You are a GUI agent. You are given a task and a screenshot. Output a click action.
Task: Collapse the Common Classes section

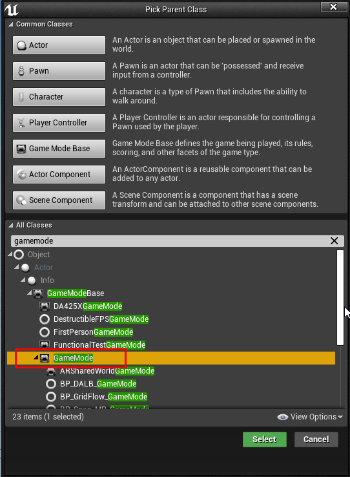[x=10, y=24]
